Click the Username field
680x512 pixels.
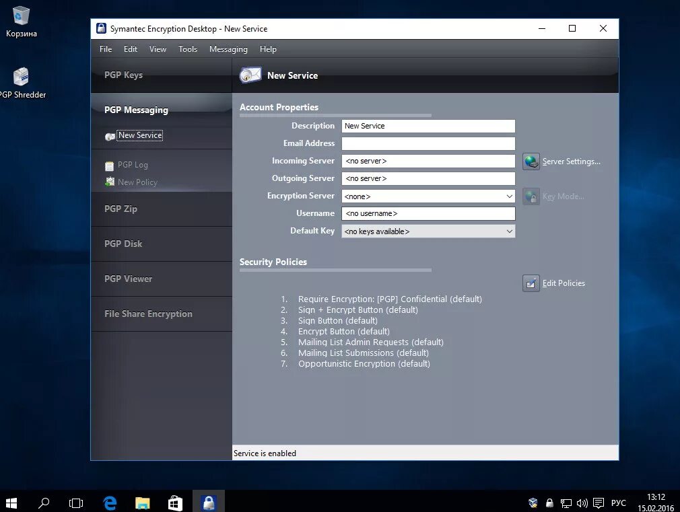(428, 213)
